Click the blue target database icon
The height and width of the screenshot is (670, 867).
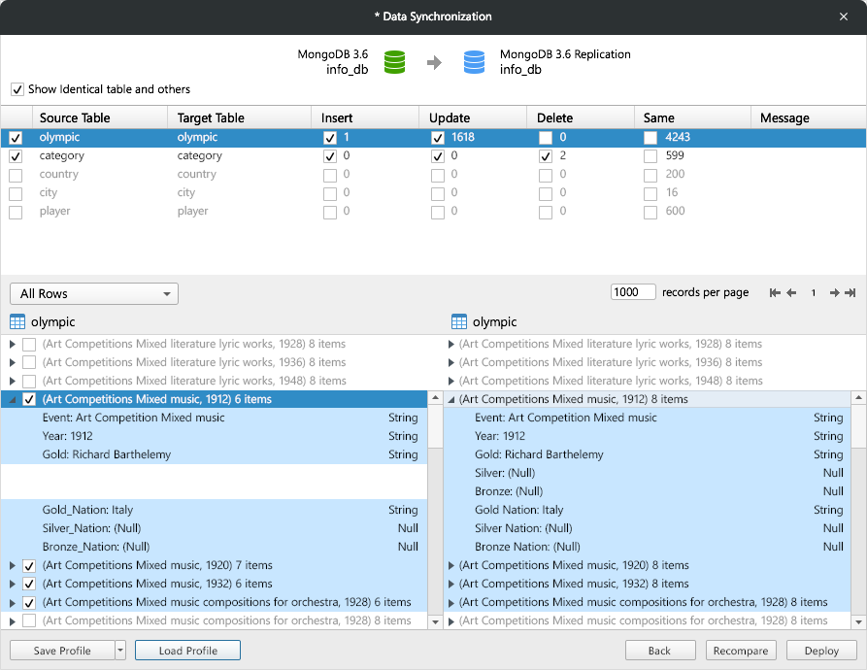point(474,62)
